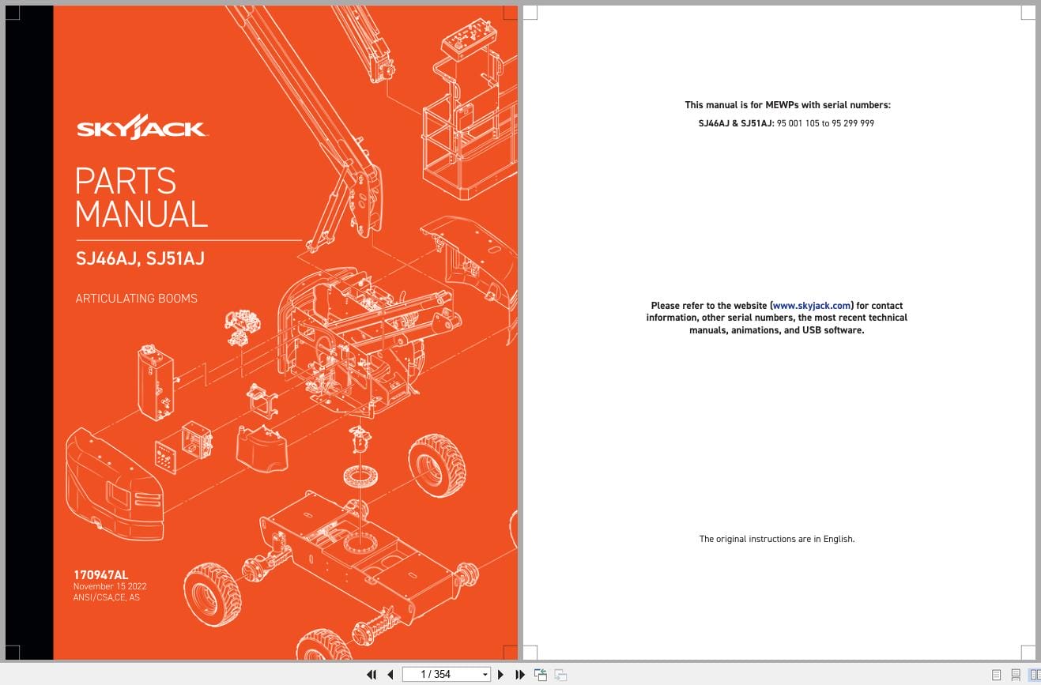Select the "SJ46AJ, SJ51AJ" model heading
Image resolution: width=1041 pixels, height=685 pixels.
point(140,258)
